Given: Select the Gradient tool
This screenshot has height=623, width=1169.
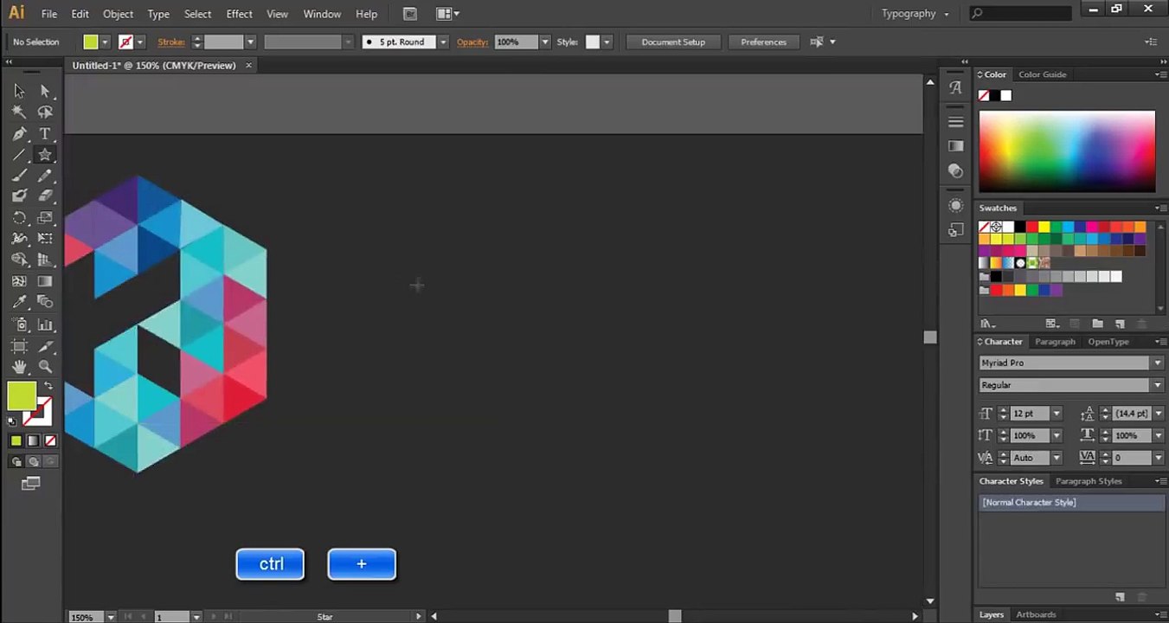Looking at the screenshot, I should pos(45,281).
